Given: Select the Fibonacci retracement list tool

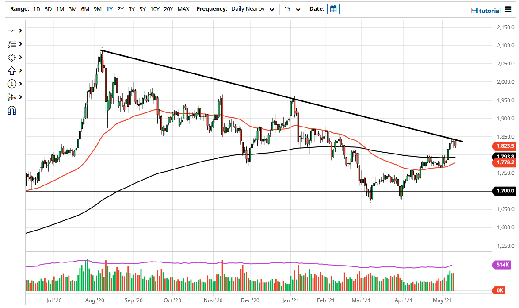Looking at the screenshot, I should click(x=11, y=44).
